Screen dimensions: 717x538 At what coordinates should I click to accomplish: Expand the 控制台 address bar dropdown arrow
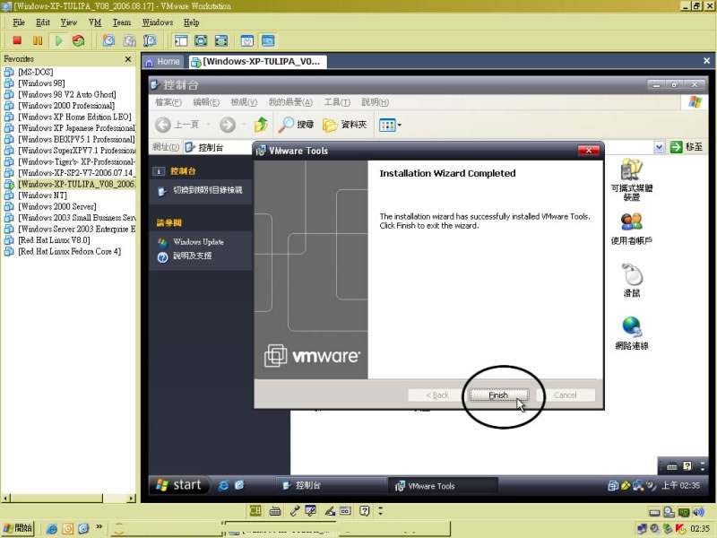coord(659,147)
